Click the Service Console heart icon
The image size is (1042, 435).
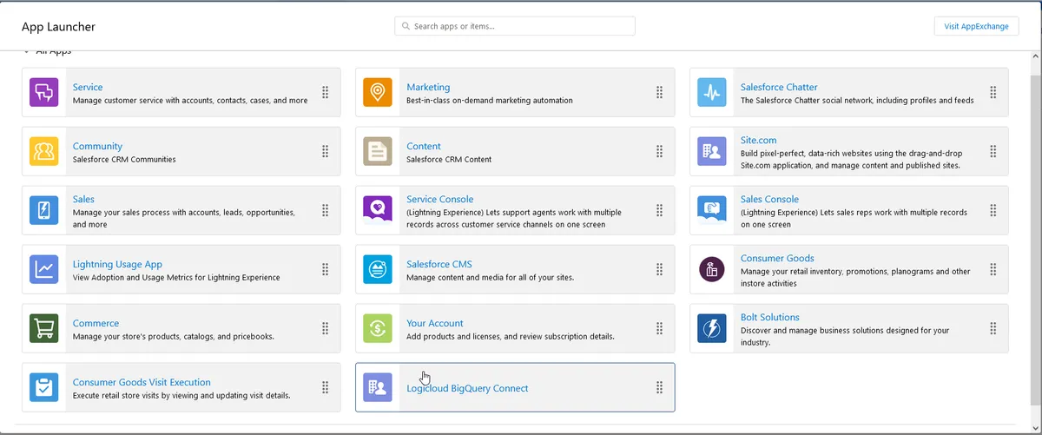click(x=377, y=210)
